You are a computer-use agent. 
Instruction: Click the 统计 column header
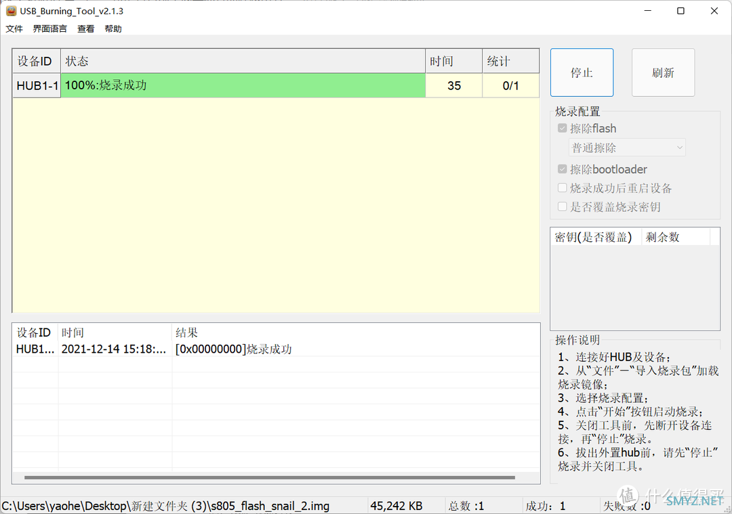coord(511,61)
